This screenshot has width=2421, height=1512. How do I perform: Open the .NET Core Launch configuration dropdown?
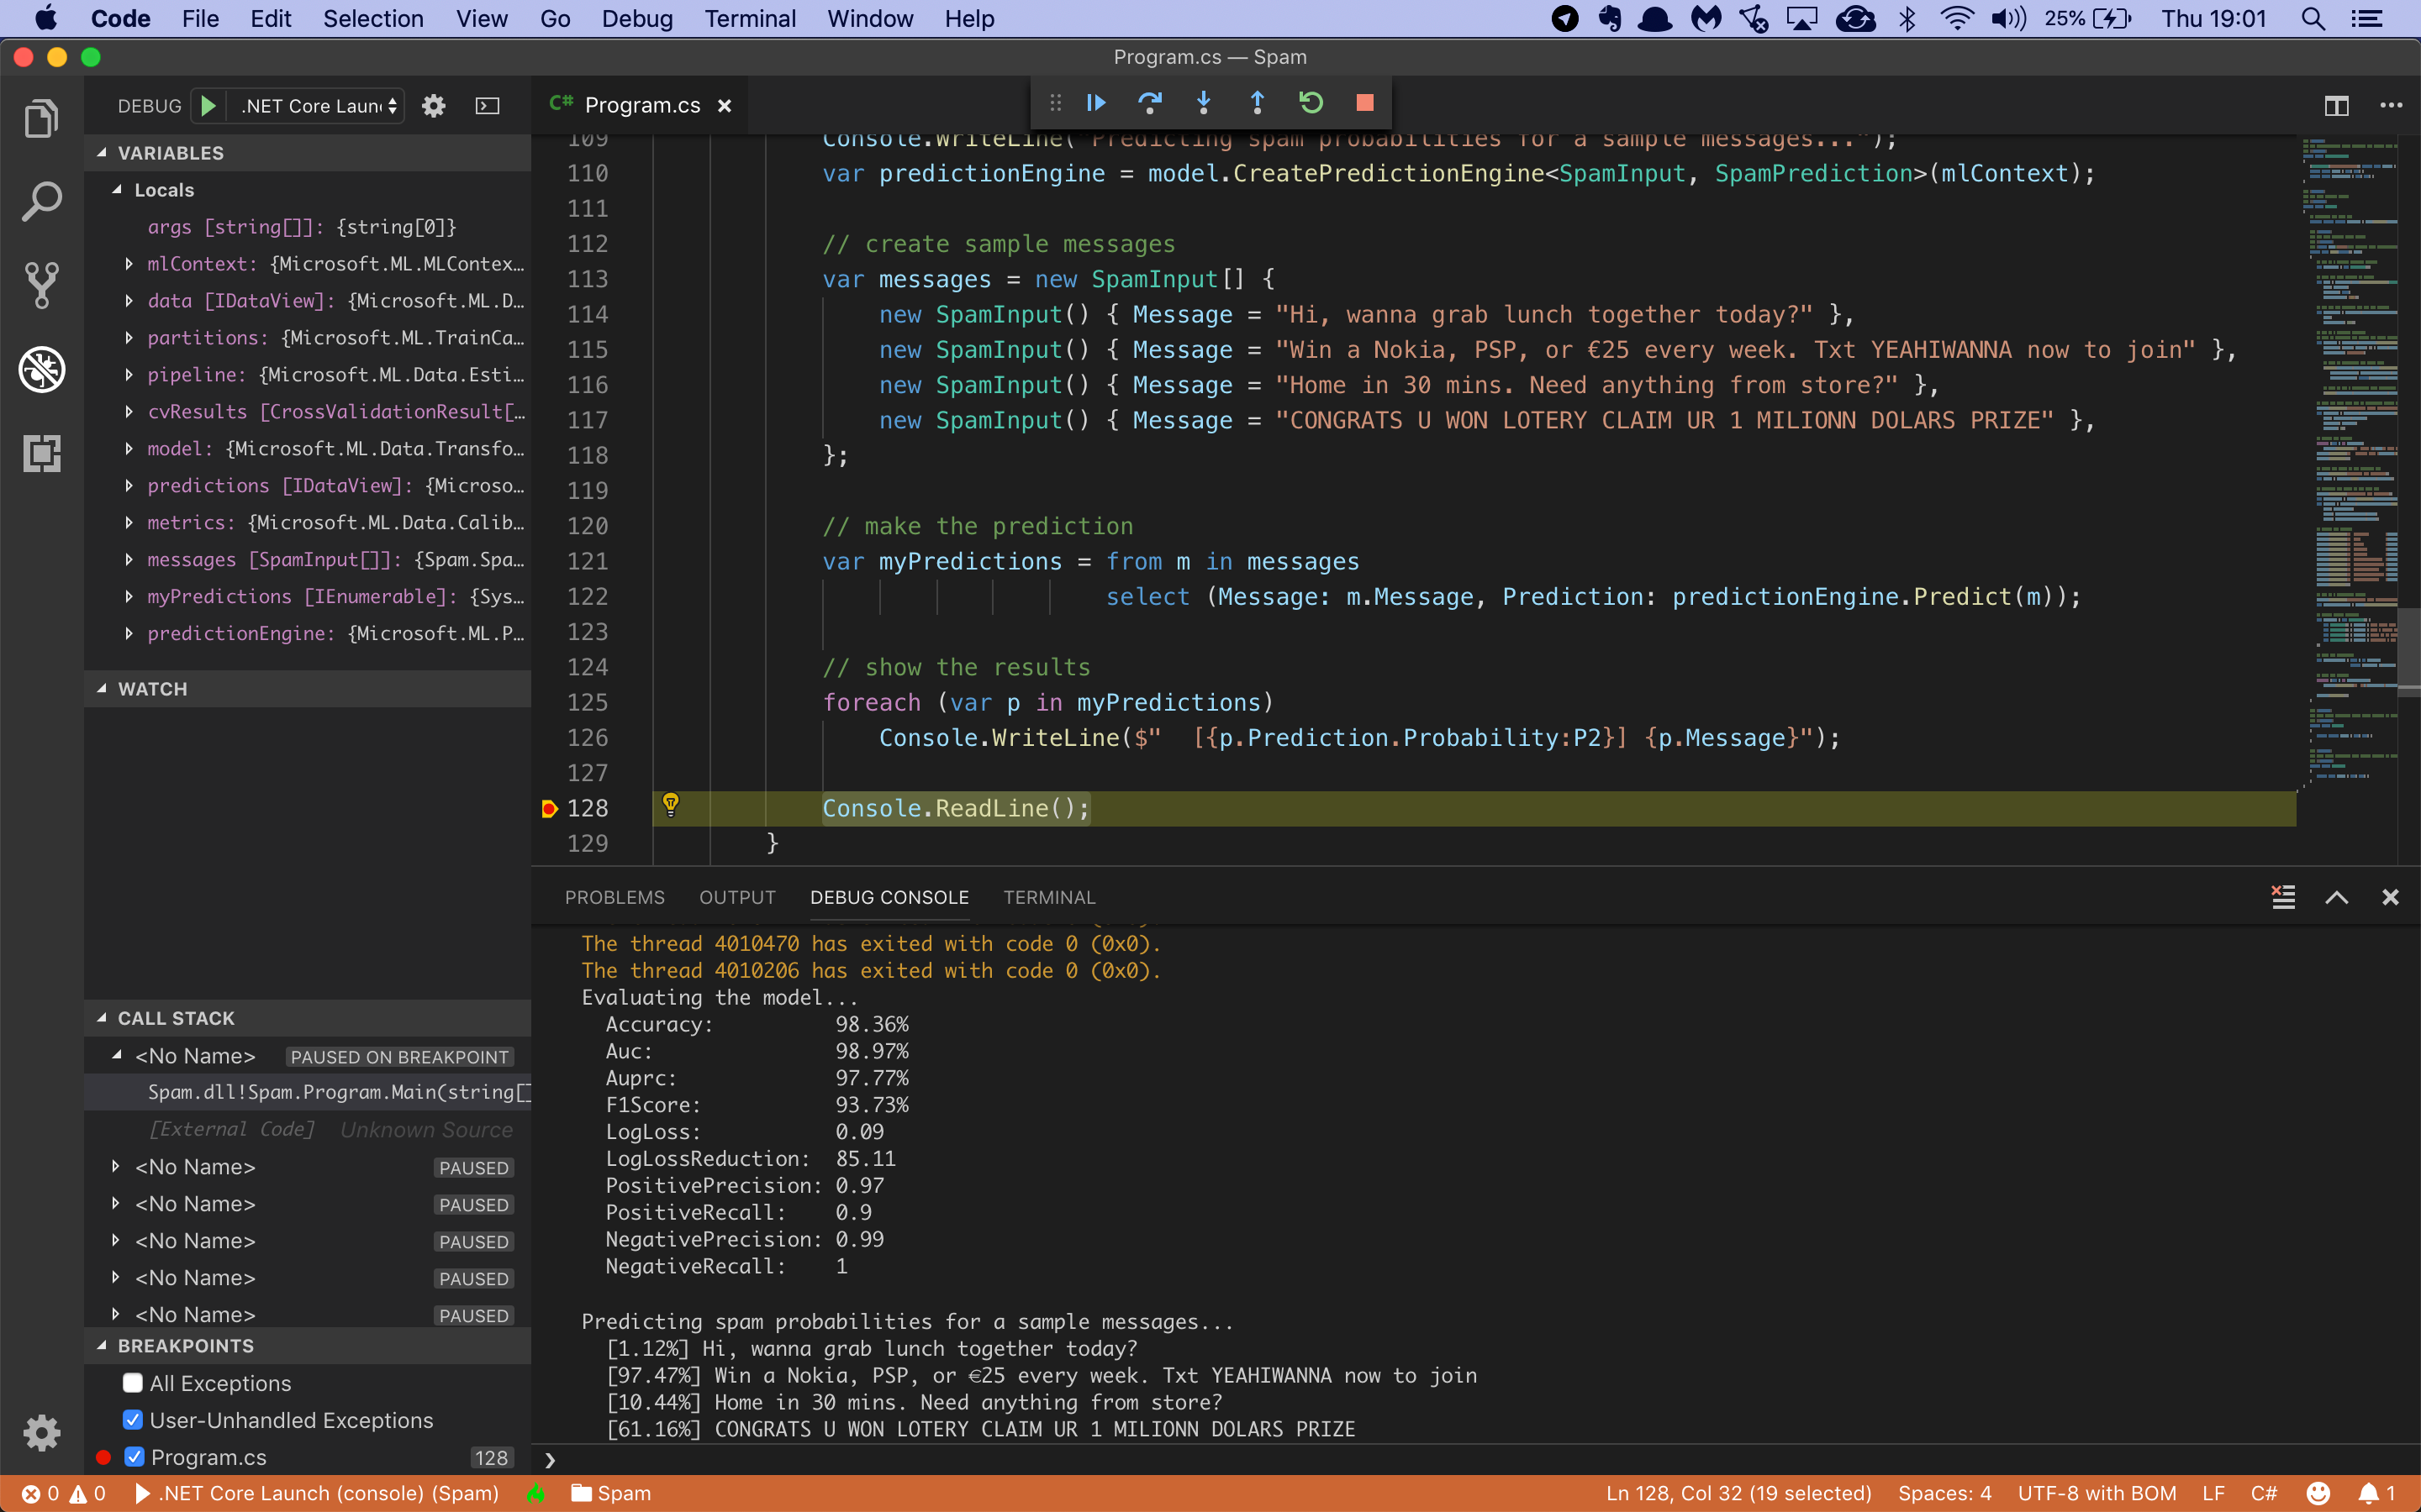pyautogui.click(x=318, y=106)
